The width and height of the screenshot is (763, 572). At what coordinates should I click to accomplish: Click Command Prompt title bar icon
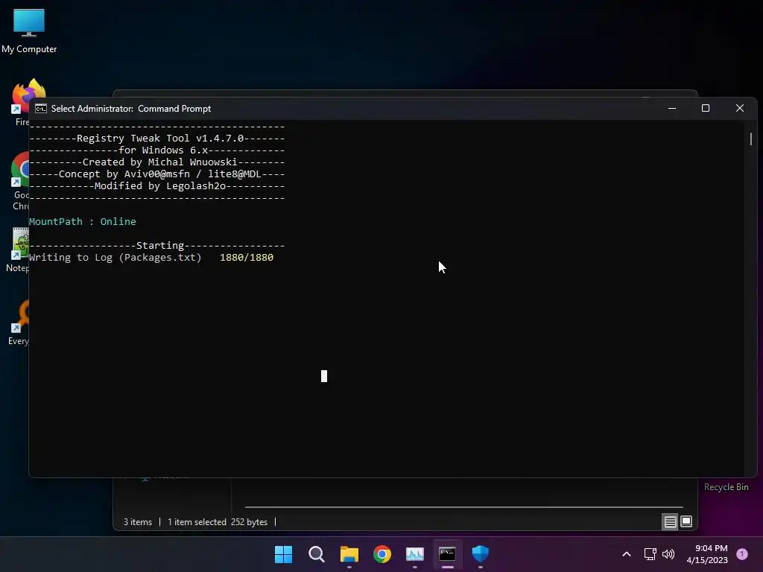41,109
